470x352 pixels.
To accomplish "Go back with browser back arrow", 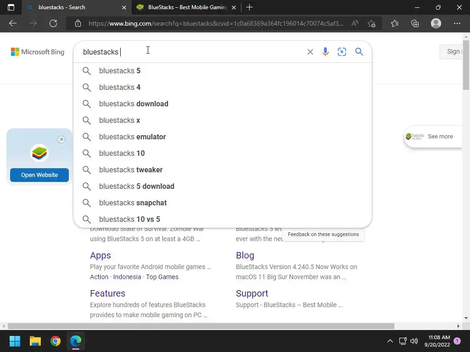I will pyautogui.click(x=12, y=23).
